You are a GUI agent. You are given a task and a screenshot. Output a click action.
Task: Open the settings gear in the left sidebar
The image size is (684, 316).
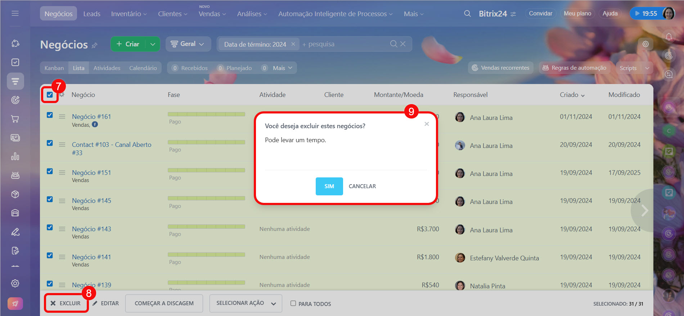click(15, 283)
